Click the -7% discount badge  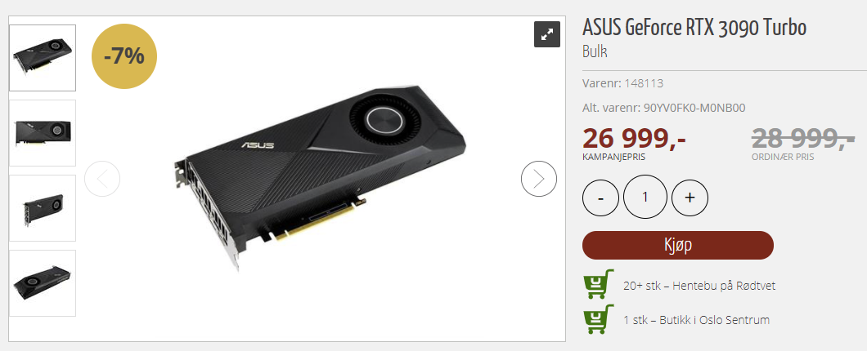pos(124,56)
